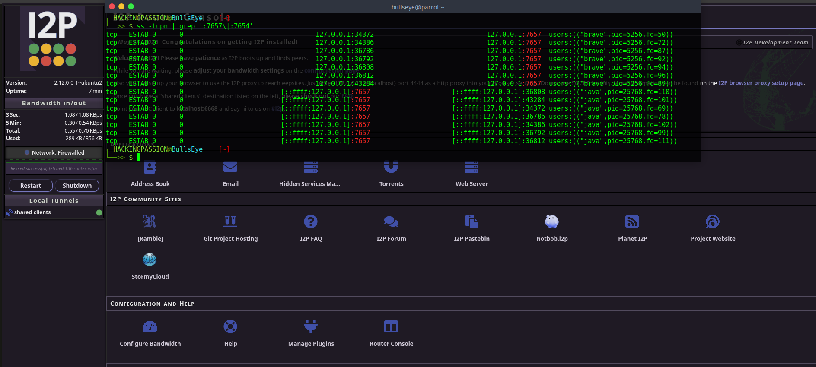
Task: Click the Configuration and Help heading
Action: [153, 304]
